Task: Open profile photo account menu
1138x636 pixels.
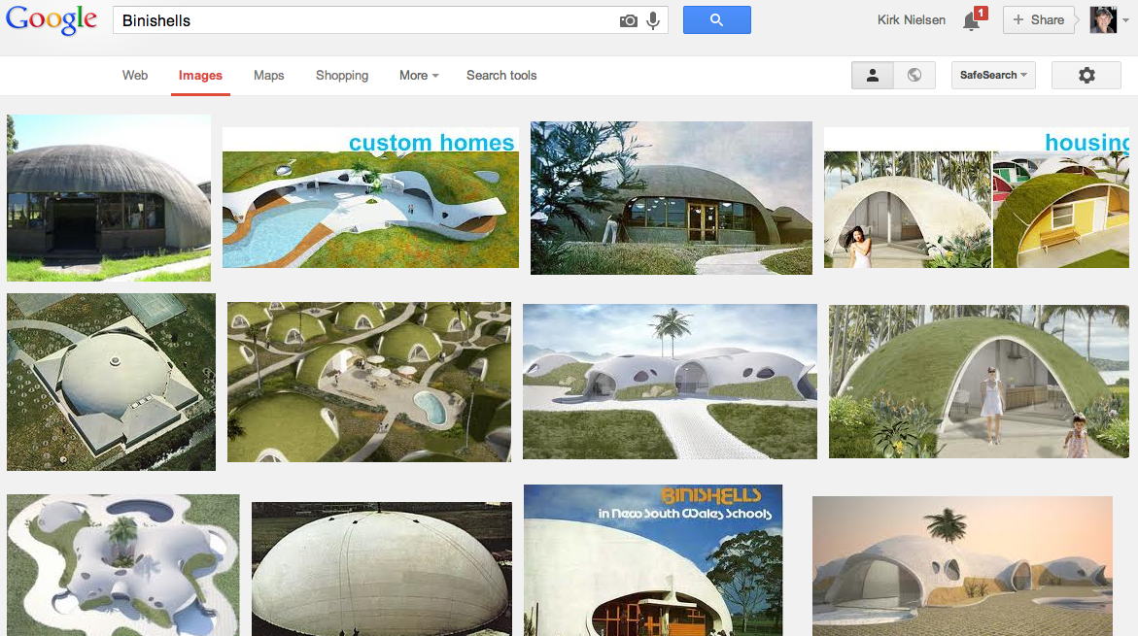Action: point(1103,20)
